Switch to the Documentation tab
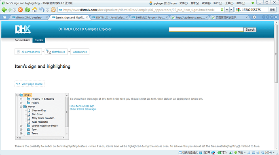This screenshot has width=279, height=155. click(23, 40)
